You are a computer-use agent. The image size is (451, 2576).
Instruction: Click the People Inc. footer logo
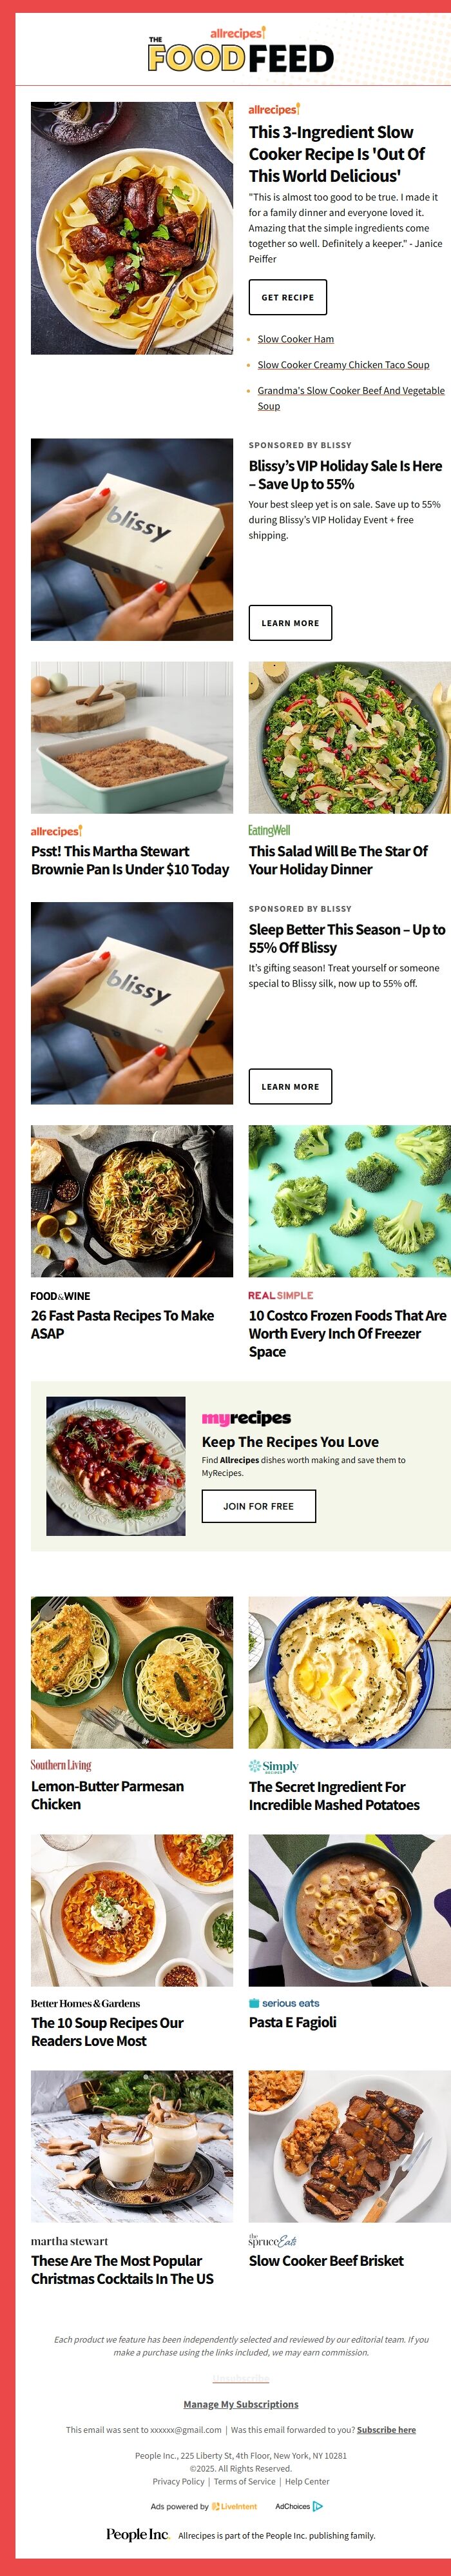pyautogui.click(x=138, y=2534)
